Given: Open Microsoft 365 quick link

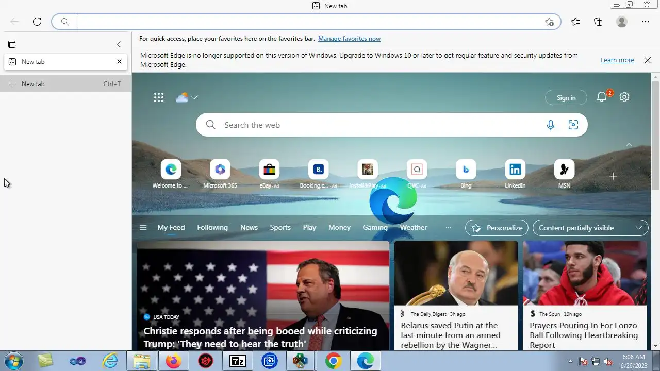Looking at the screenshot, I should 220,174.
